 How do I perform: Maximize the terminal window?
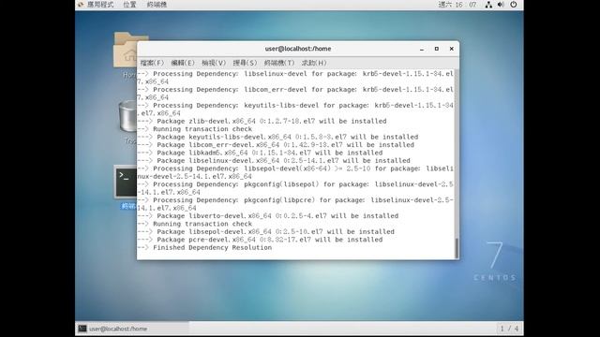click(x=437, y=49)
